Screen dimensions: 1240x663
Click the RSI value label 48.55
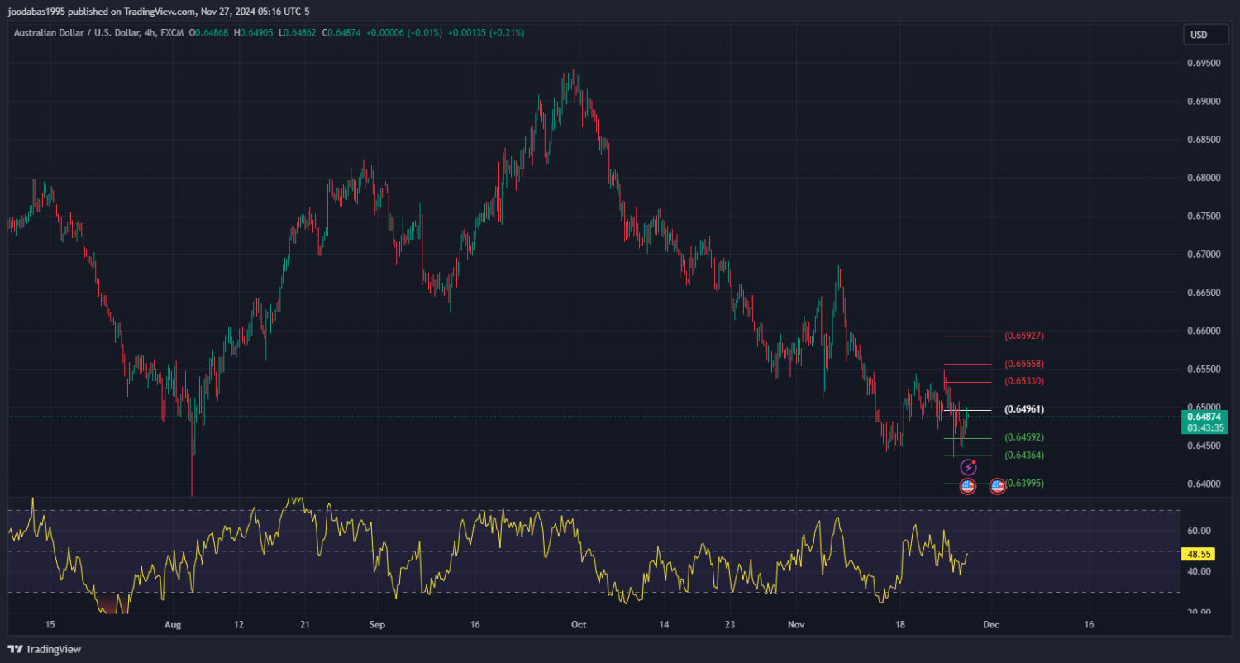tap(1199, 555)
